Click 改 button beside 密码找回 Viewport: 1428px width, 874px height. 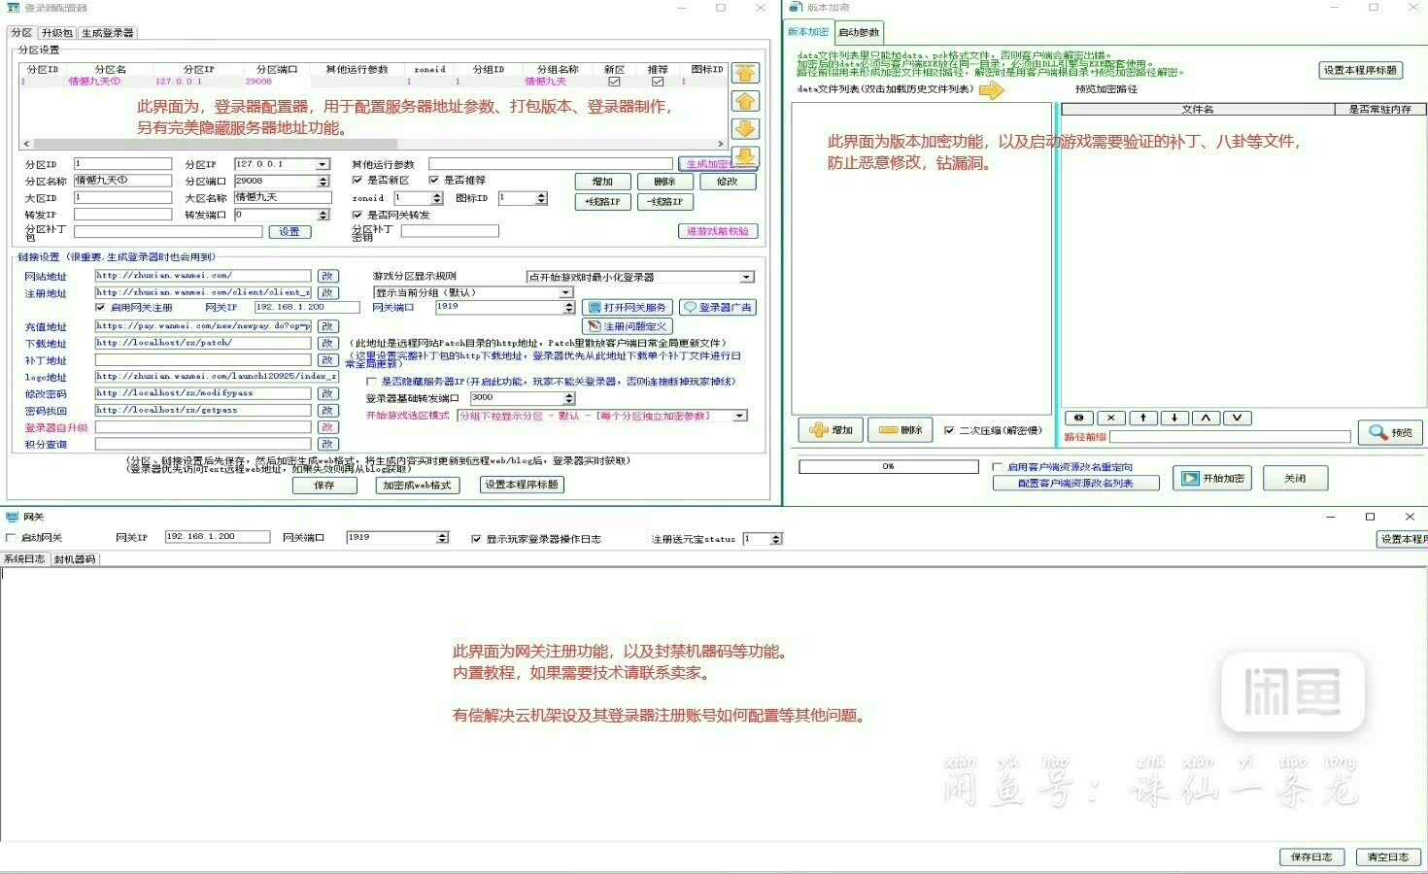pos(327,410)
